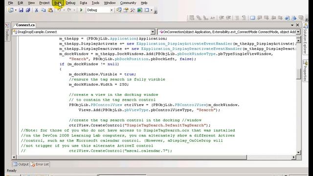Open the Window menu
Viewport: 313px width, 176px height.
click(110, 3)
